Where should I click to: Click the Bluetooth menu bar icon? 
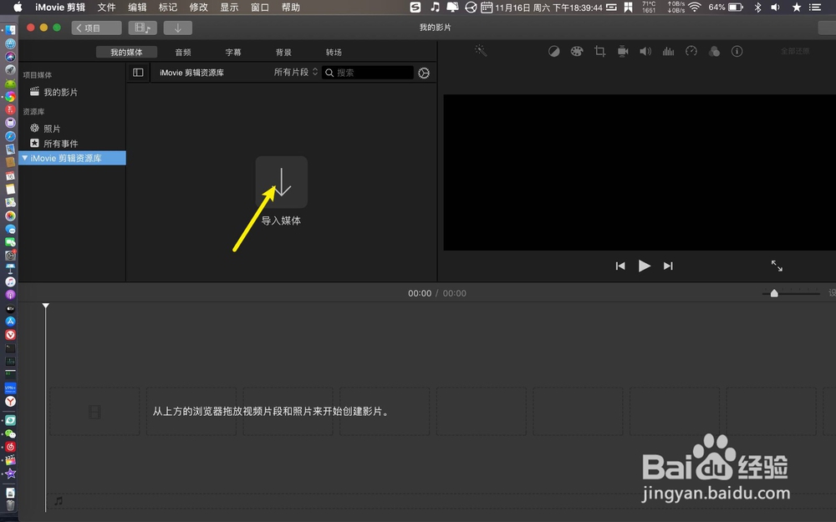757,7
